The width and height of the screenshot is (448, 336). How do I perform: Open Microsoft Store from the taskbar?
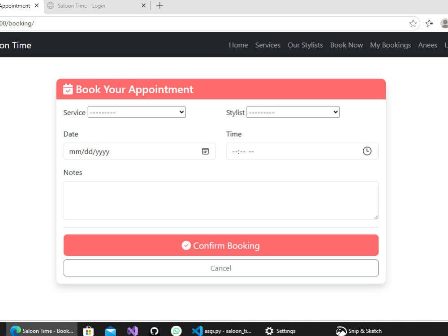coord(88,331)
